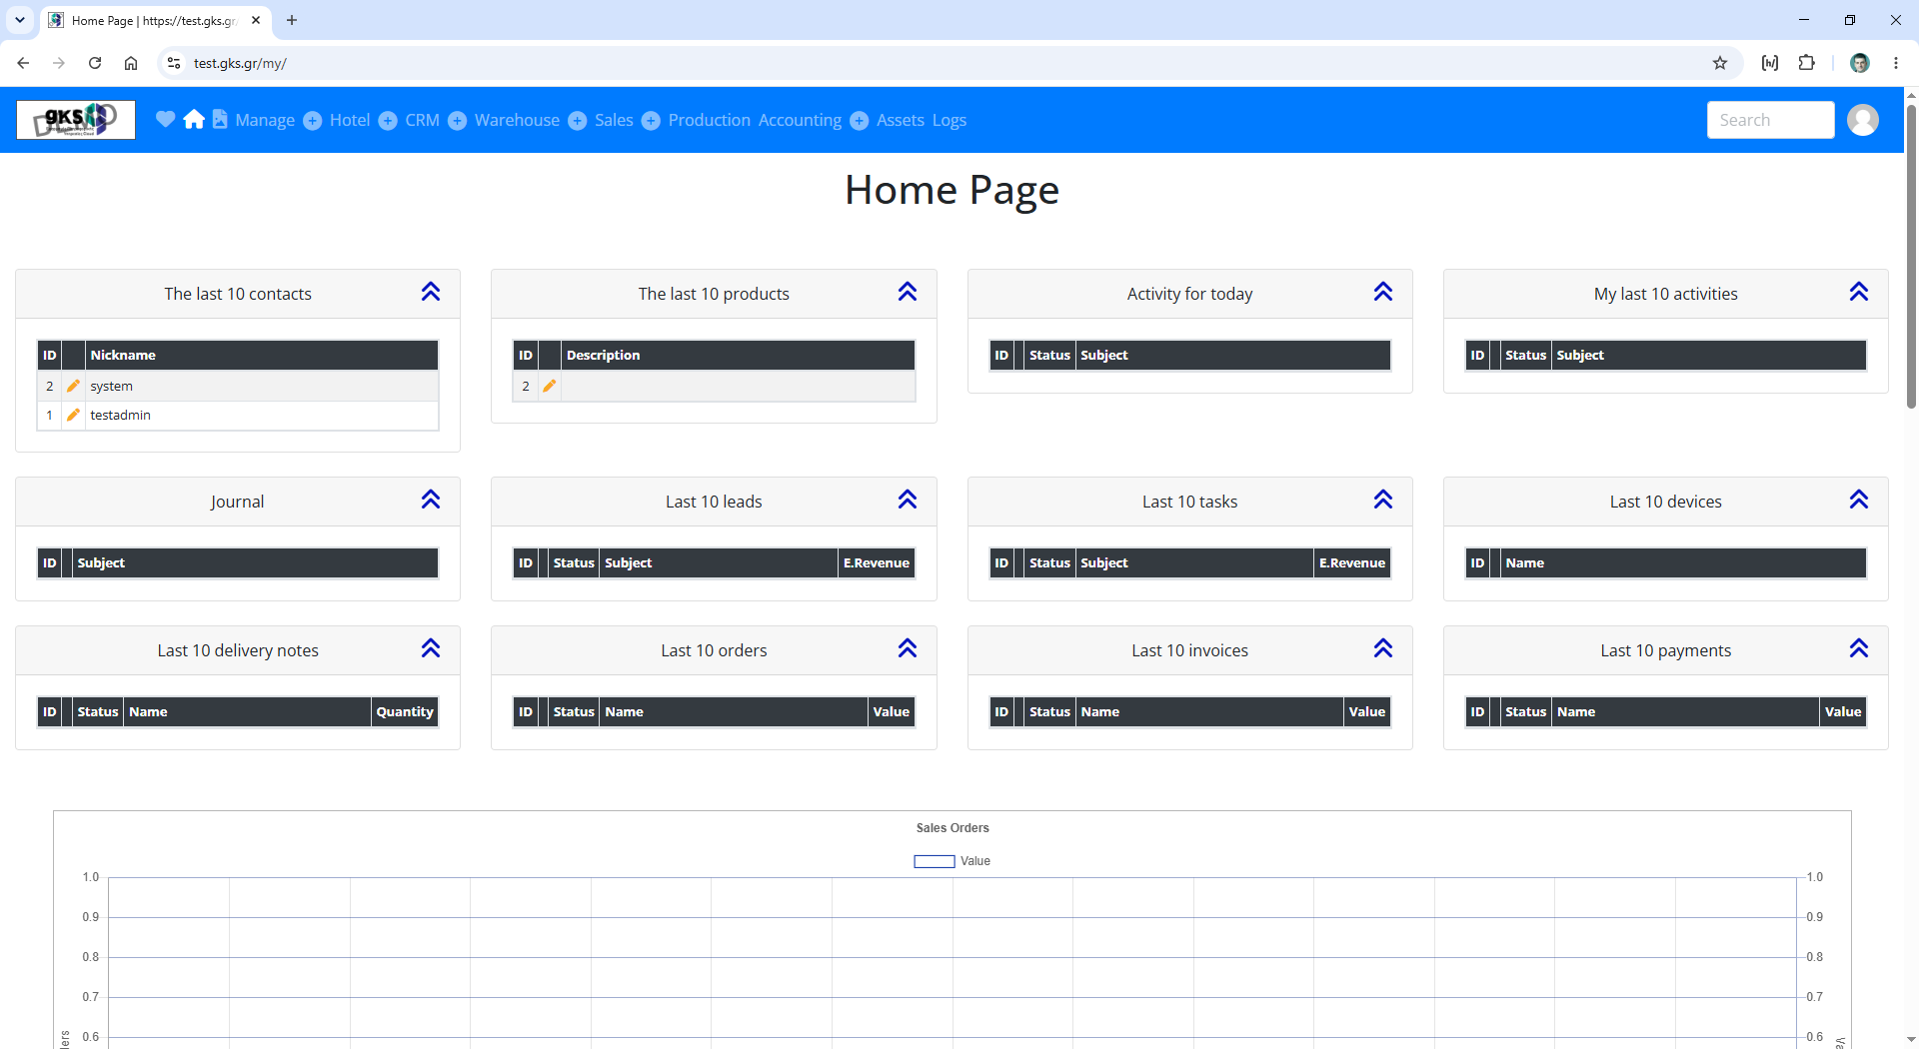Collapse 'My last 10 activities' panel
Screen dimensions: 1919x1049
point(1859,292)
